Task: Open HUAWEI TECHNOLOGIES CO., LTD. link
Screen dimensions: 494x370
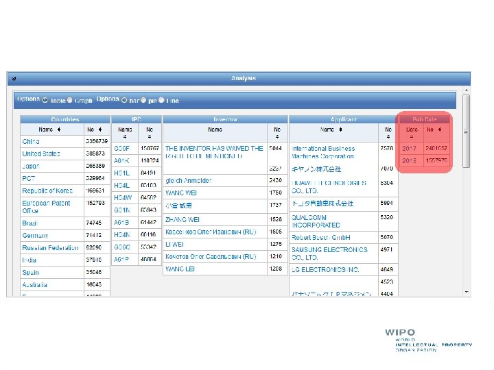Action: (329, 186)
